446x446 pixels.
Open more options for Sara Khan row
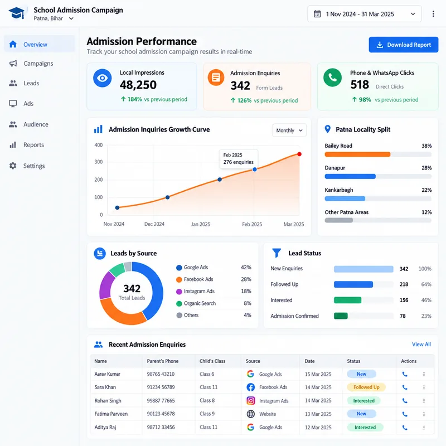point(424,387)
